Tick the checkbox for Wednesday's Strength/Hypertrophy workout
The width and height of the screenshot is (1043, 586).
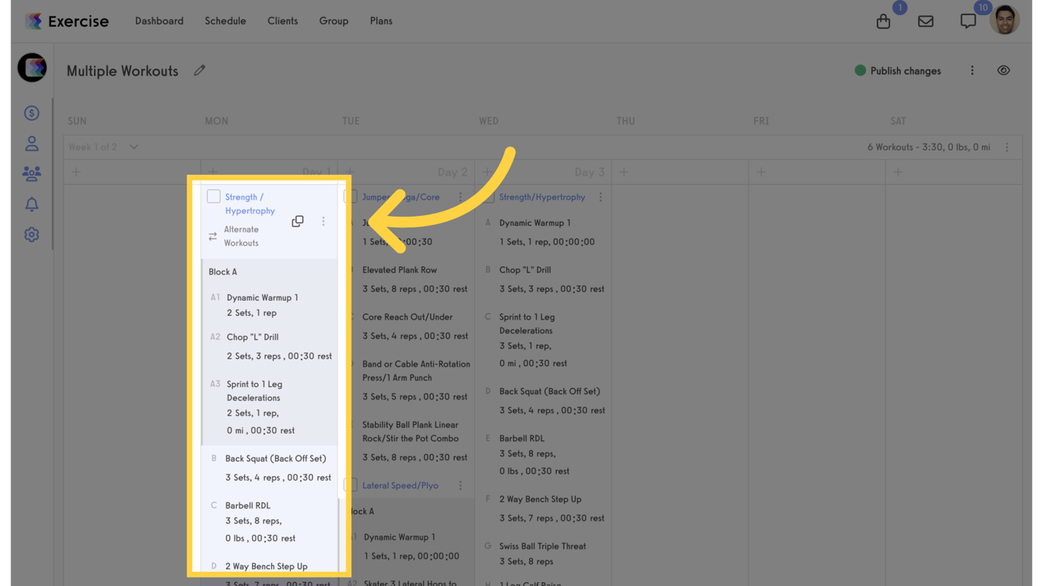488,197
